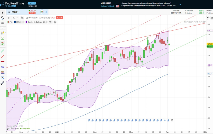213x134 pixels.
Task: Open the Ordres panel tab
Action: [209, 11]
